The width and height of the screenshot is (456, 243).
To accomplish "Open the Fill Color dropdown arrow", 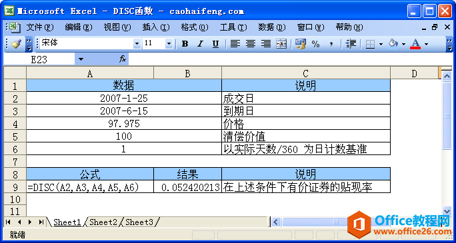I will coord(403,44).
